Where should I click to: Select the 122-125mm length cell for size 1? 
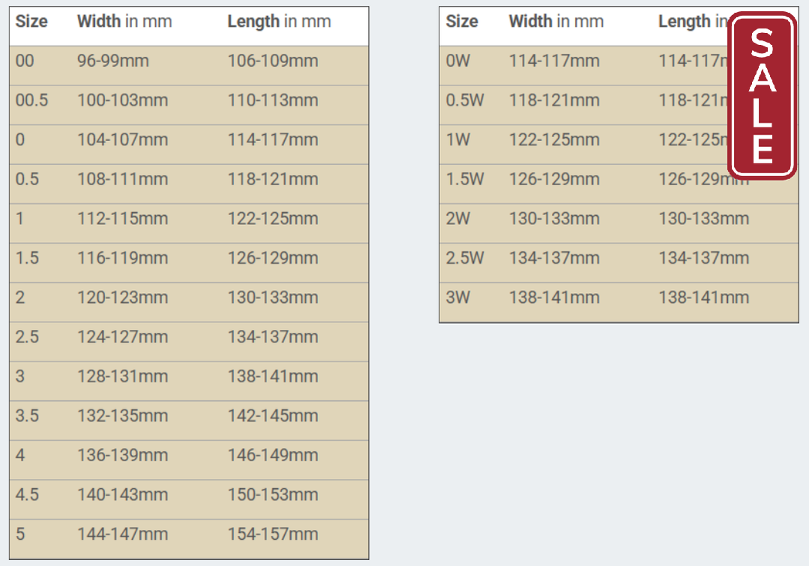(x=273, y=219)
